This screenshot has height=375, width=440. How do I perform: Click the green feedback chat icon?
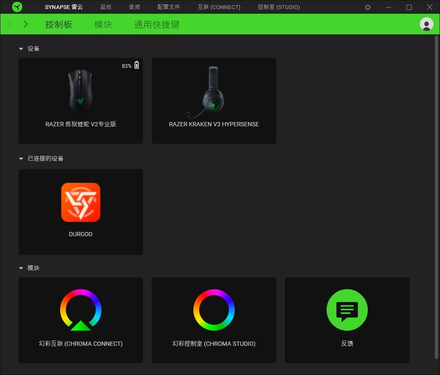tap(347, 310)
